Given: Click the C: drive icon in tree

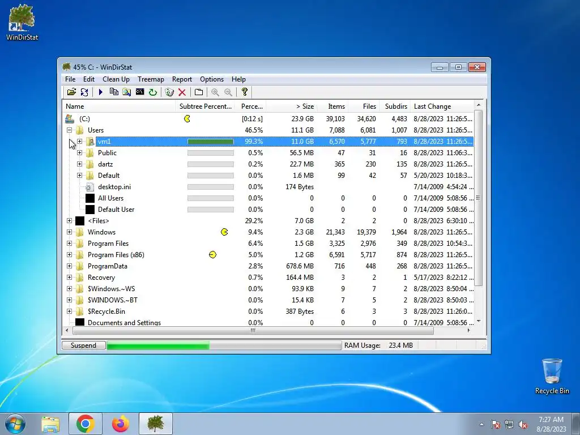Looking at the screenshot, I should 70,119.
